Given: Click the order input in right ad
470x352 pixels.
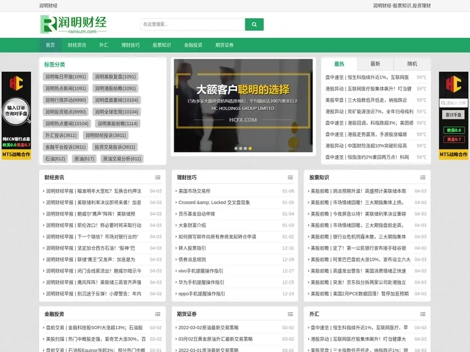Looking at the screenshot, I should [453, 103].
